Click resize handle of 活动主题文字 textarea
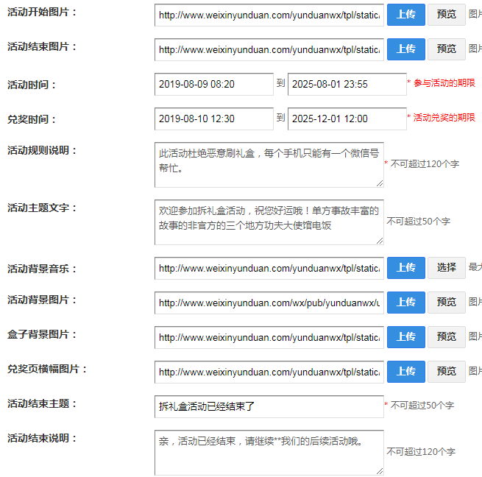Screen dimensions: 482x477 380,241
